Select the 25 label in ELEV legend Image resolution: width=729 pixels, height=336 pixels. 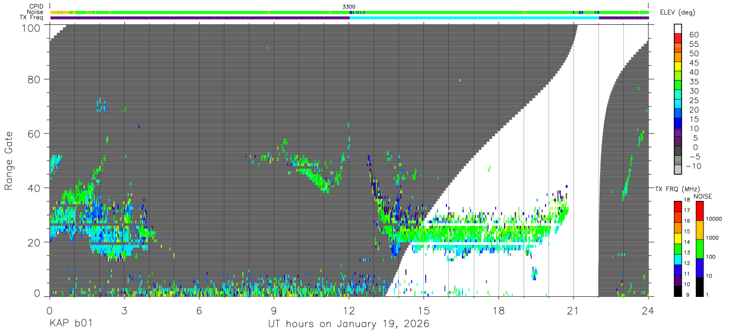coord(693,101)
